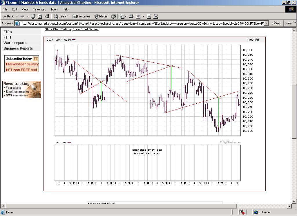Go to the Home page icon

coord(47,16)
